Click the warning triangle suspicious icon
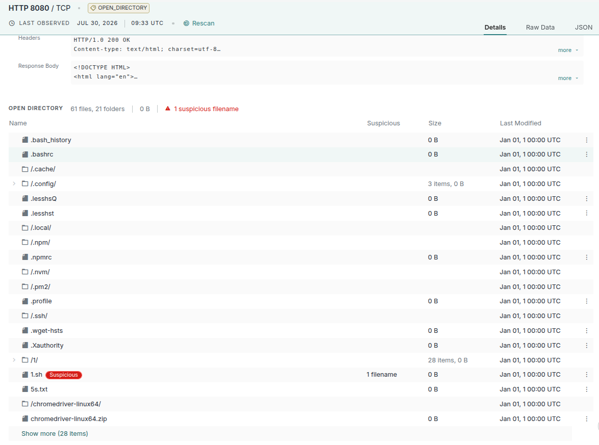599x445 pixels. (x=168, y=109)
